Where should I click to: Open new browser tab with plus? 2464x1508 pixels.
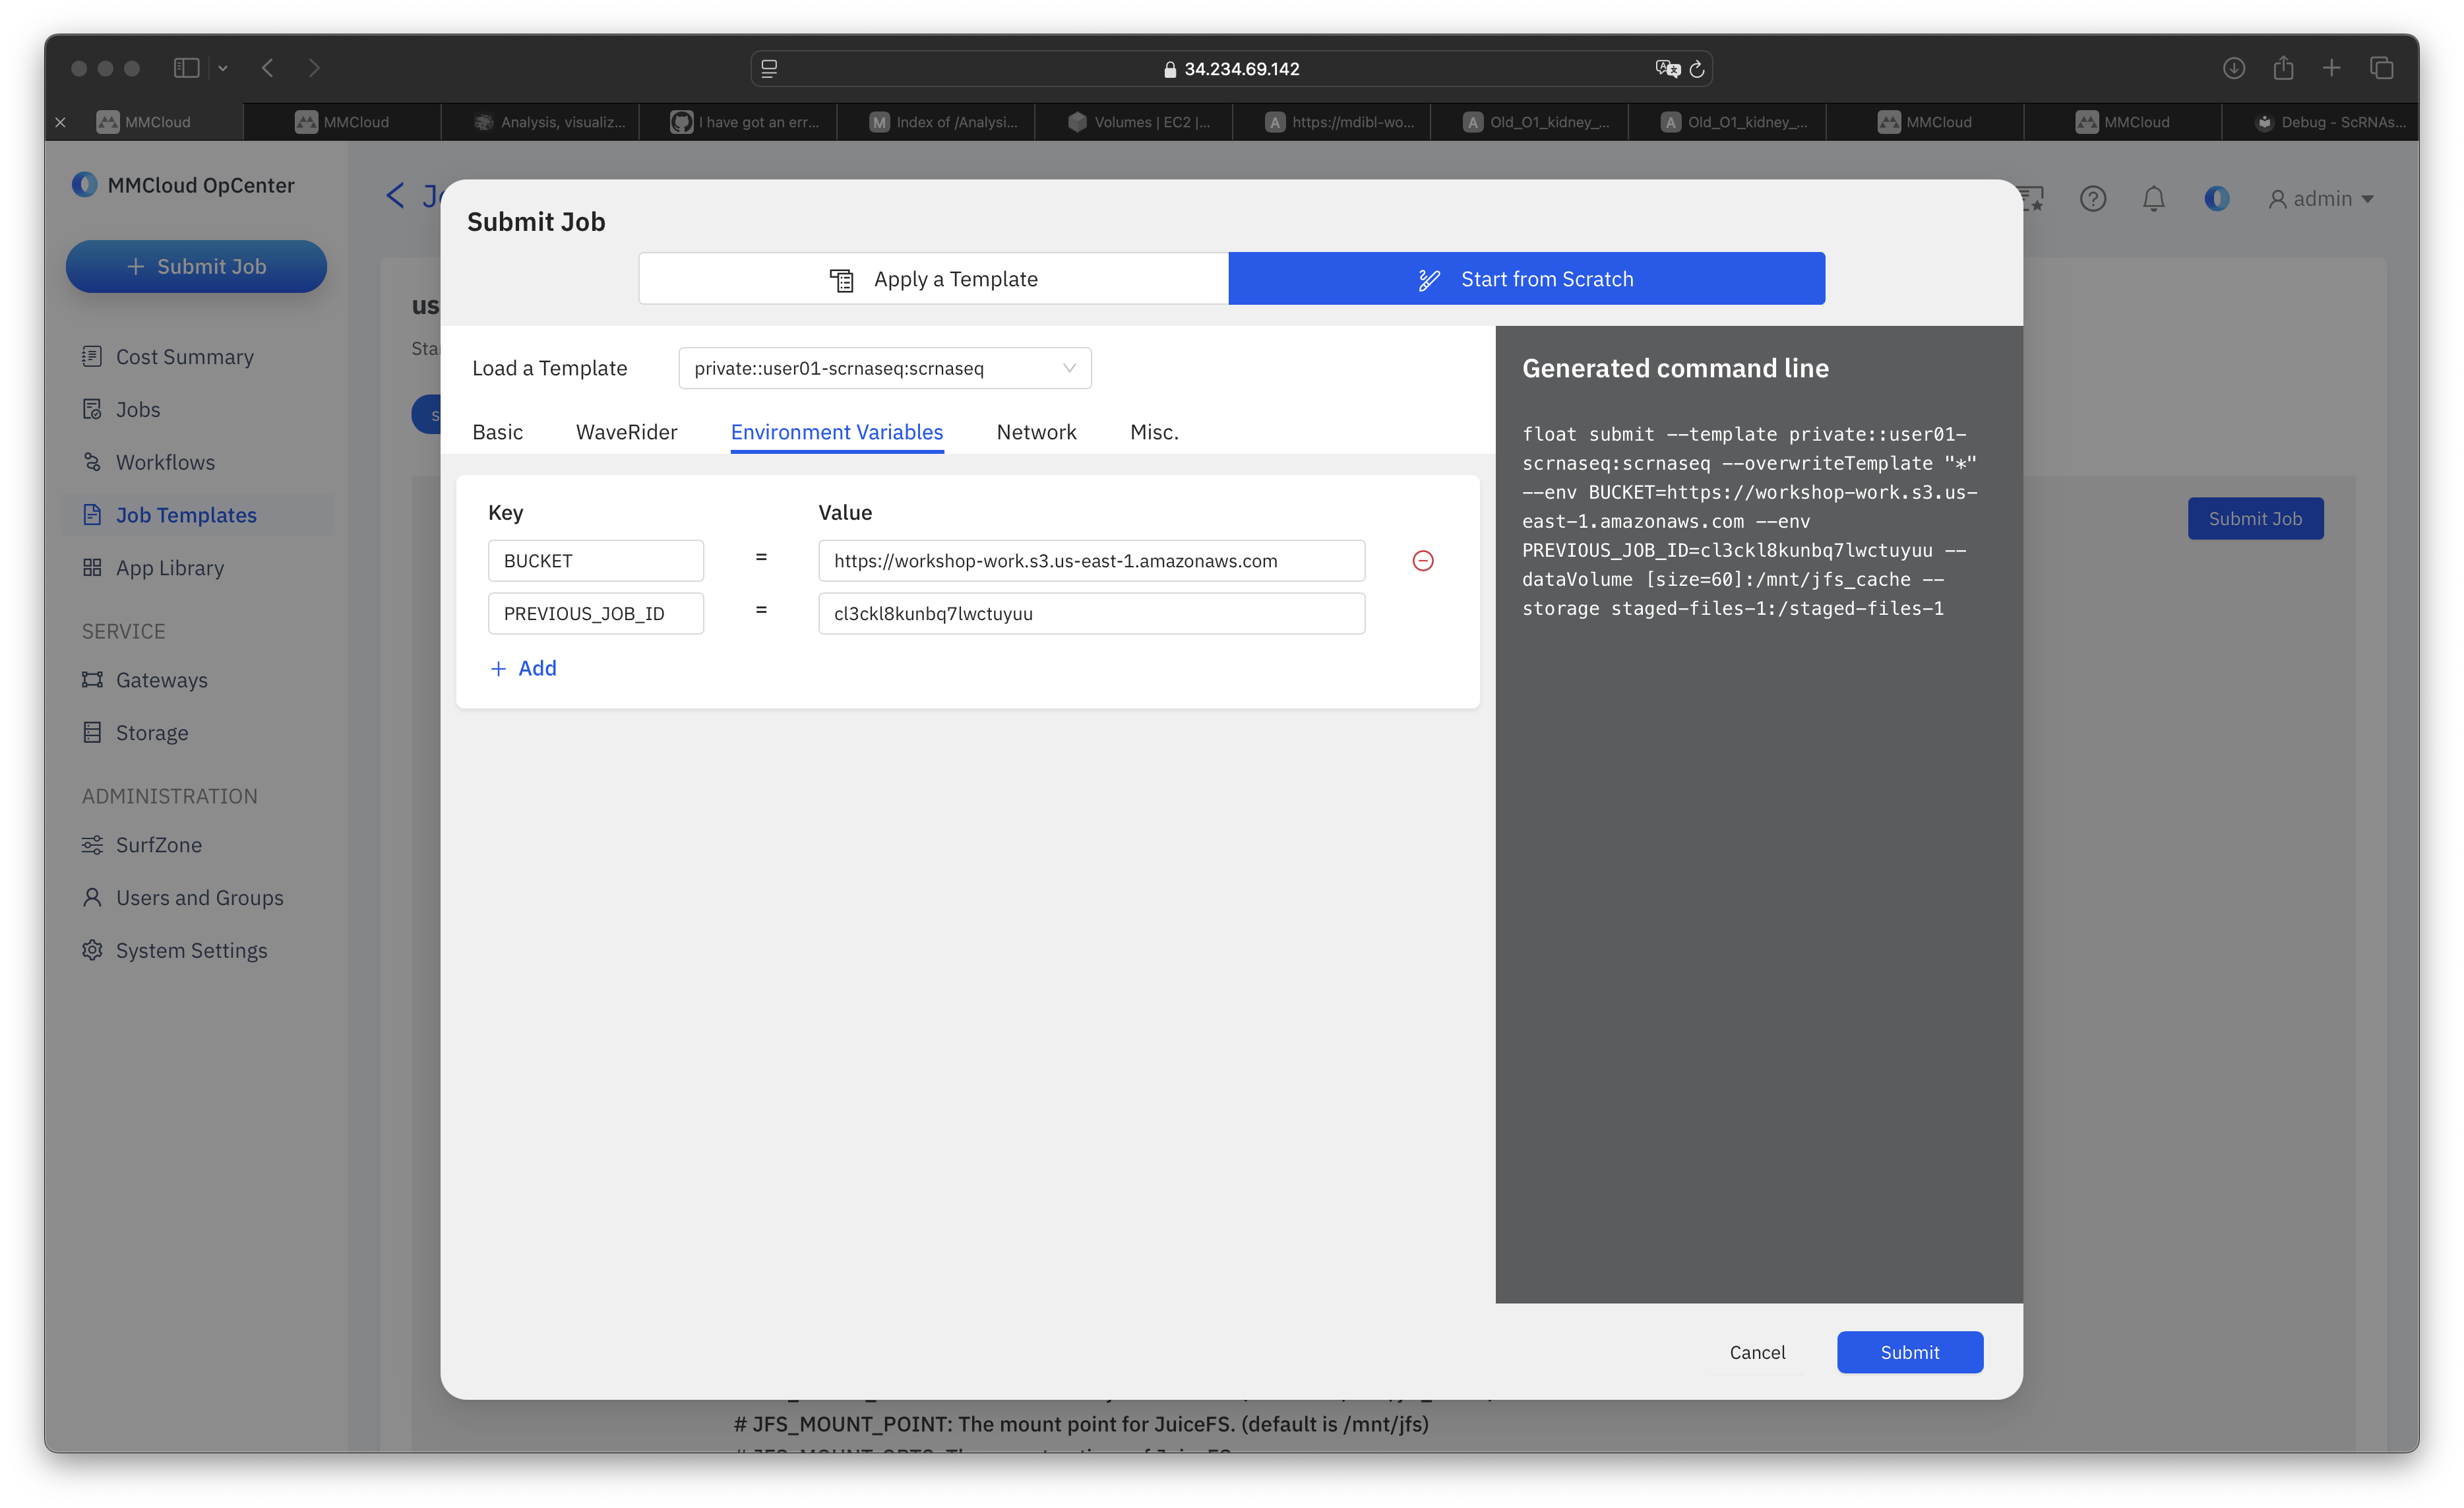(x=2331, y=68)
